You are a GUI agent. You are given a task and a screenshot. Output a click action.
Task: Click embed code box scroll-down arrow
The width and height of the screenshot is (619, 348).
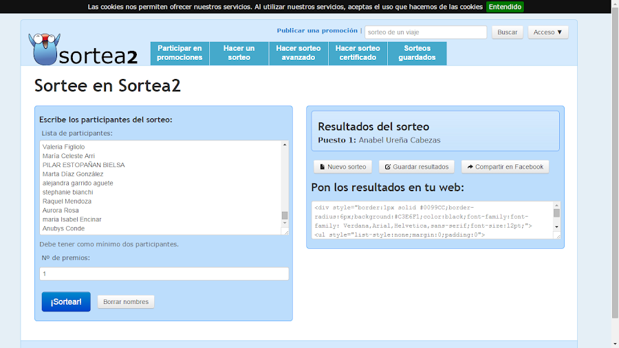pyautogui.click(x=556, y=227)
